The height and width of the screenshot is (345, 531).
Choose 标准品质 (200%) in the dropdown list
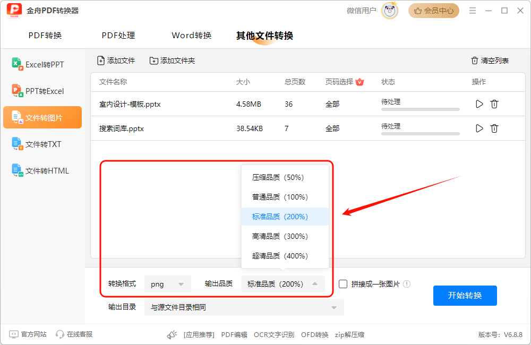(285, 217)
